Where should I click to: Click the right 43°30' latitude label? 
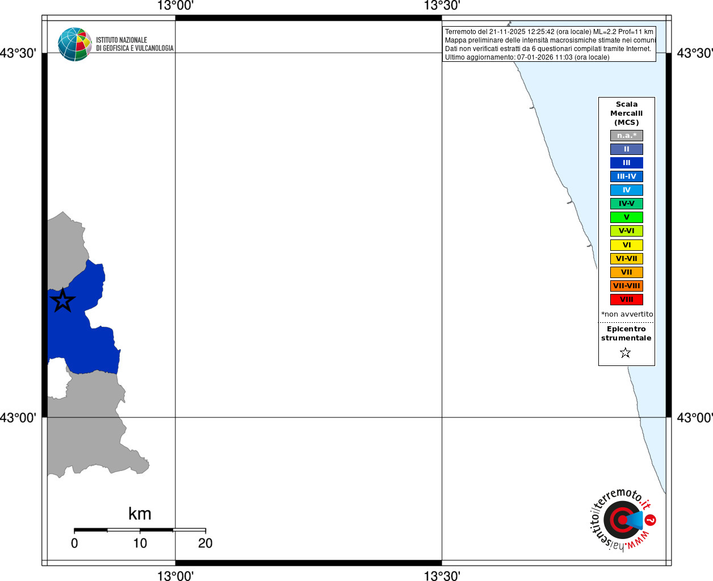[x=695, y=53]
